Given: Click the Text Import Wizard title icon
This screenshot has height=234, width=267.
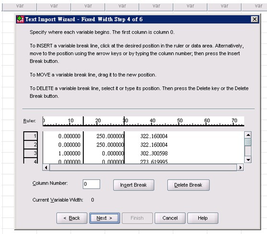Looking at the screenshot, I should click(x=21, y=19).
